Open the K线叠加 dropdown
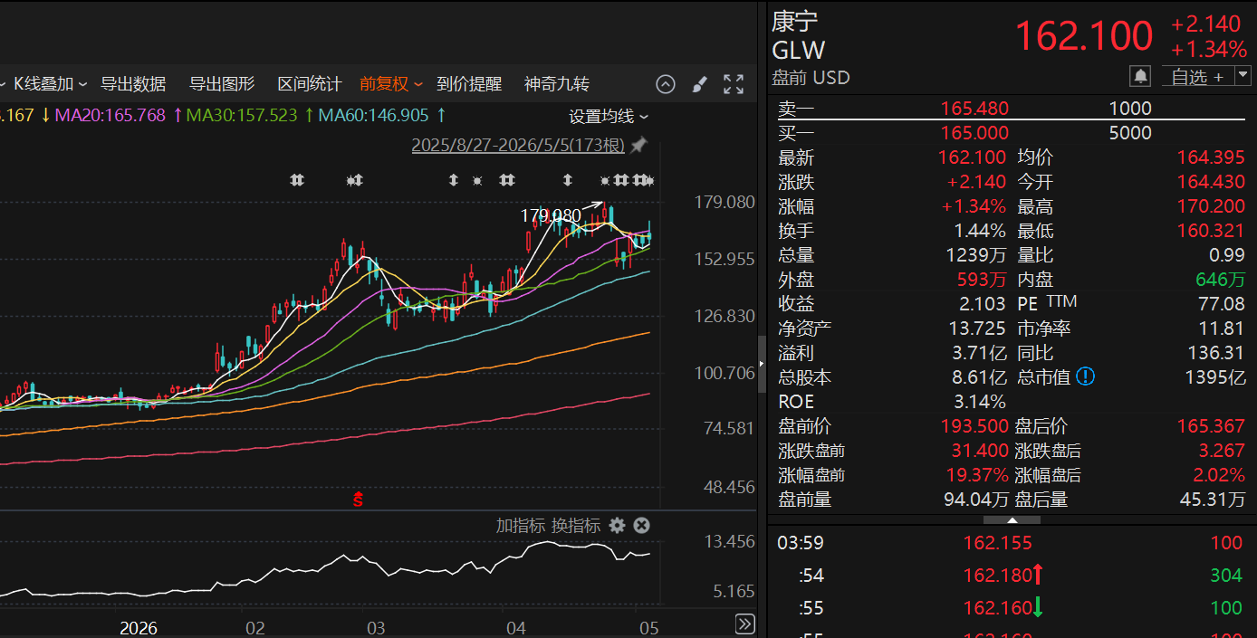The image size is (1257, 638). point(50,84)
